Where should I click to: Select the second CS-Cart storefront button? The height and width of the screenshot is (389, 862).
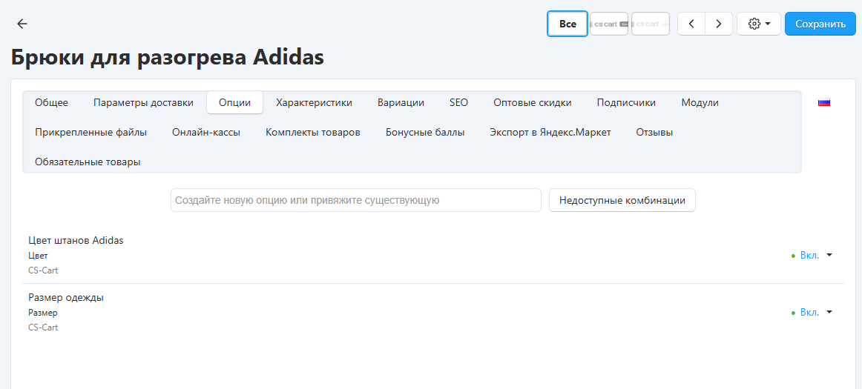tap(651, 24)
